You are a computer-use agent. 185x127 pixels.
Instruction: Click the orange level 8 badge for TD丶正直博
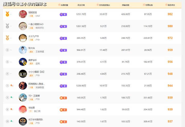point(63,98)
